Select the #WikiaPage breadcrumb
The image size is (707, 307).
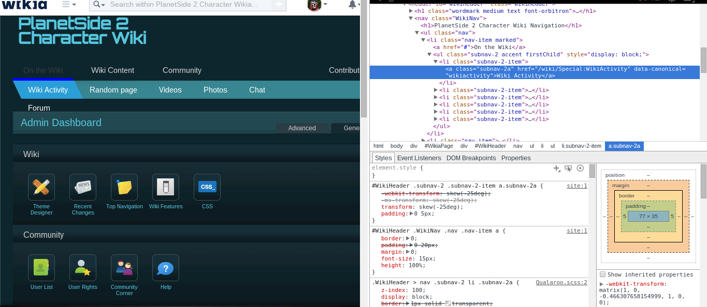point(439,146)
